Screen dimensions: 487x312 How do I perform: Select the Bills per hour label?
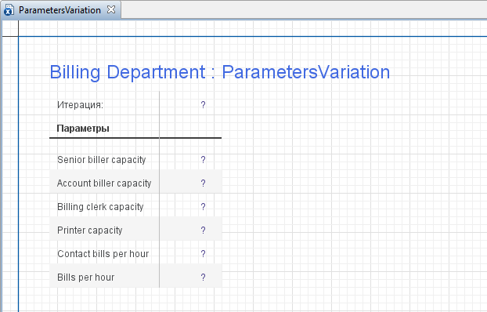tap(85, 278)
